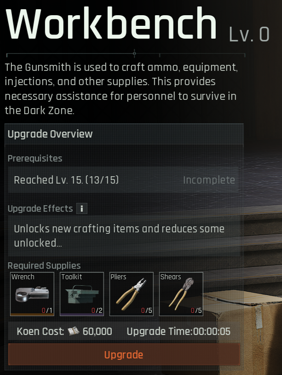This screenshot has height=375, width=282.
Task: Click the Workbench title
Action: tap(111, 23)
